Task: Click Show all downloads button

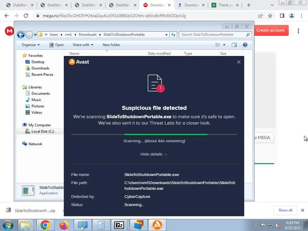Action: pos(285,210)
